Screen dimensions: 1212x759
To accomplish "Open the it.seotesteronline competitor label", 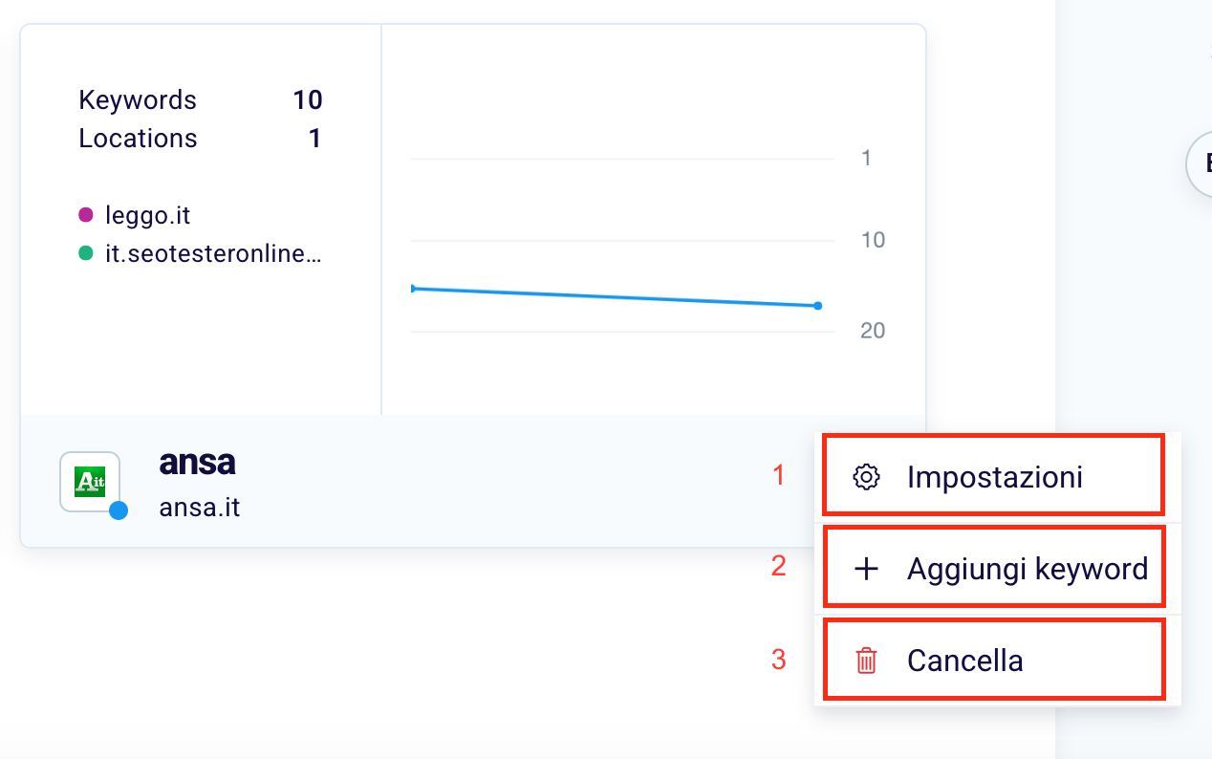I will point(213,253).
